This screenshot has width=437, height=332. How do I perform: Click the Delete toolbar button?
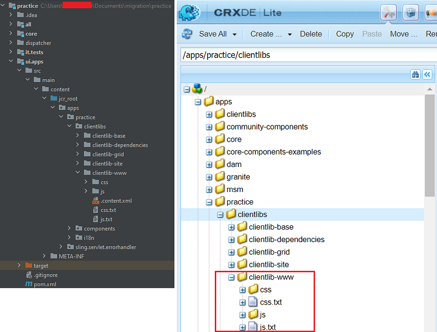[x=311, y=34]
